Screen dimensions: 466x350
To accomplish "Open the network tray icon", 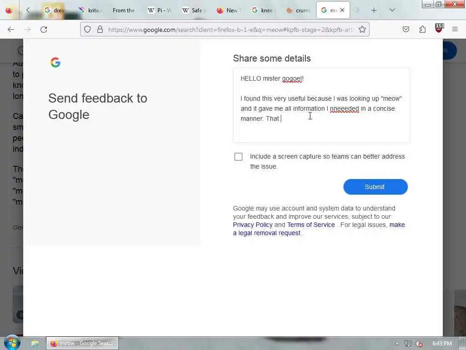I will [x=408, y=344].
